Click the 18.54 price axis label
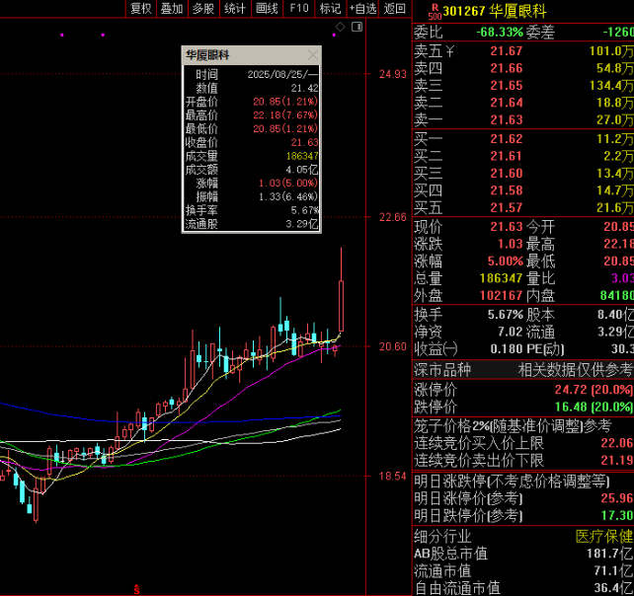The width and height of the screenshot is (634, 596). [392, 476]
